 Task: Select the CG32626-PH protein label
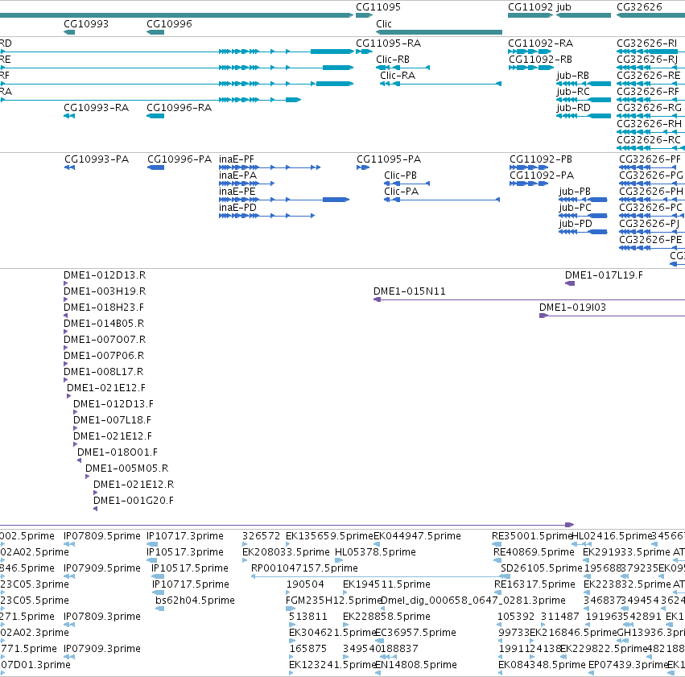651,192
